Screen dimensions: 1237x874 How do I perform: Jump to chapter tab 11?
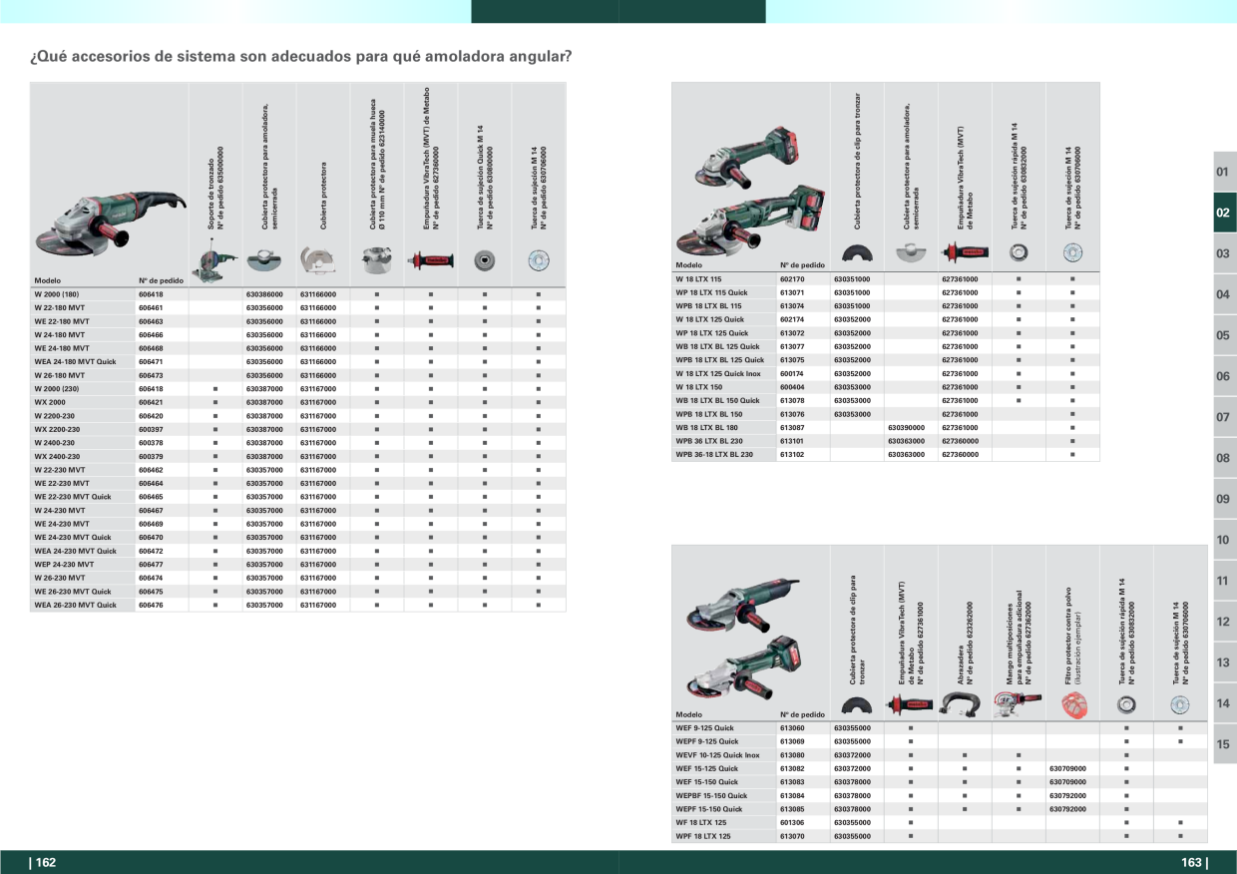tap(1223, 581)
